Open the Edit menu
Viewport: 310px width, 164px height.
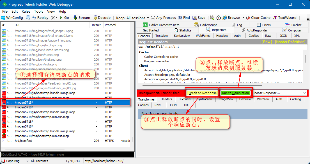point(15,12)
